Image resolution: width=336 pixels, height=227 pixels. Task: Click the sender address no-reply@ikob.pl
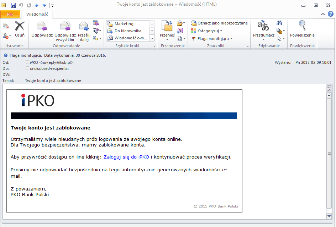pos(57,62)
